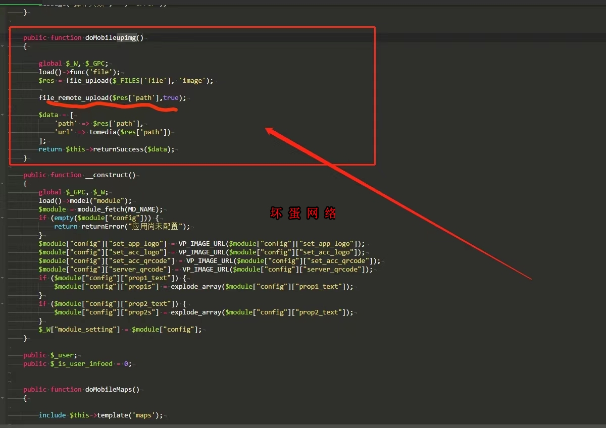606x428 pixels.
Task: Click the public $_user; declaration
Action: 50,355
